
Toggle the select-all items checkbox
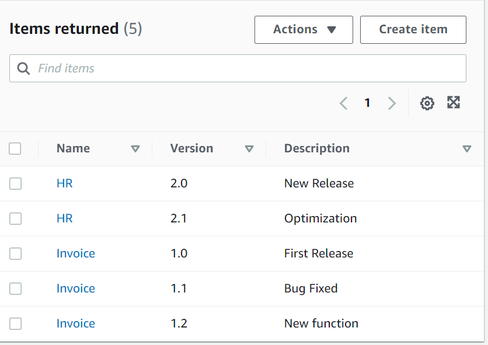click(15, 149)
